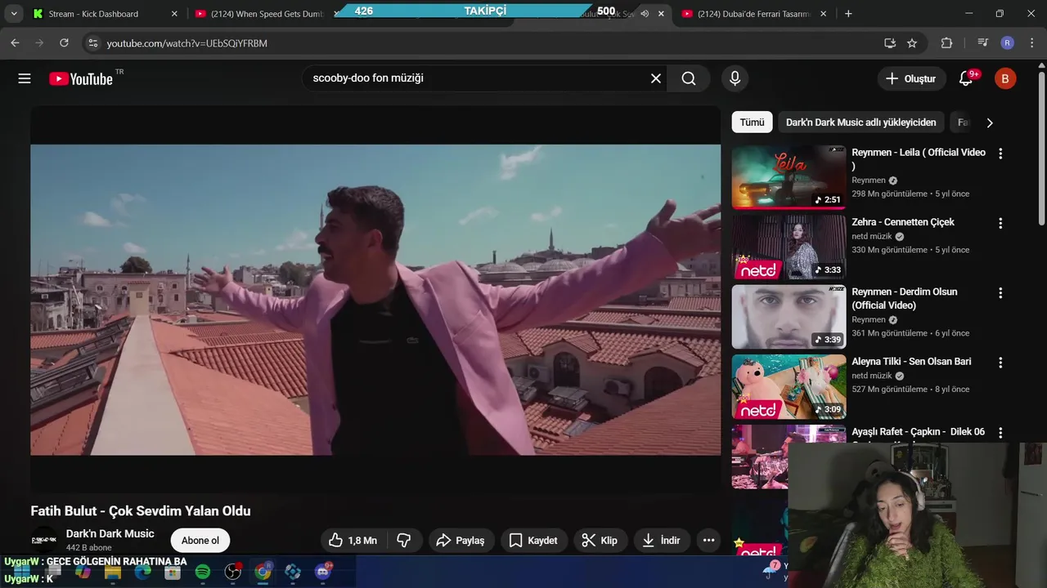The width and height of the screenshot is (1047, 588).
Task: Reload the YouTube page
Action: [64, 42]
